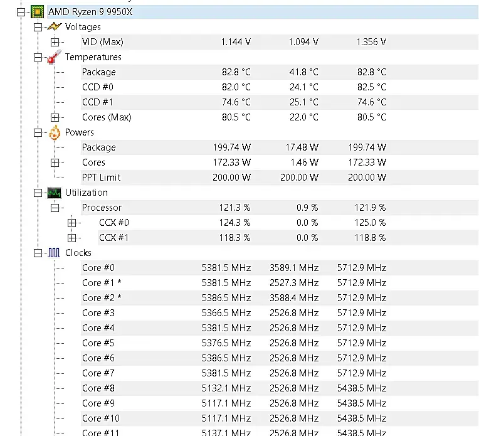This screenshot has height=436, width=479.
Task: Select the Core #0 clock row
Action: click(x=280, y=268)
